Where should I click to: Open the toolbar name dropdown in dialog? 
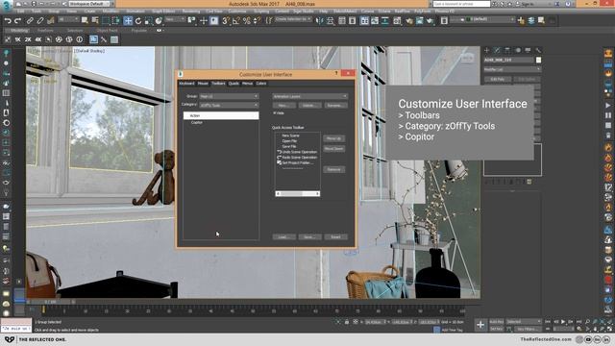pyautogui.click(x=309, y=96)
